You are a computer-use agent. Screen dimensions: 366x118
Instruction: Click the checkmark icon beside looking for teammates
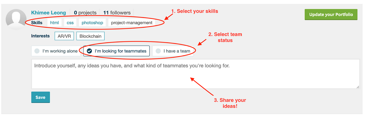tap(89, 51)
